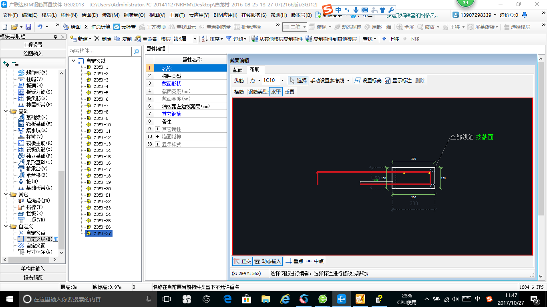Click the open folder icon in toolbar
547x307 pixels.
click(x=14, y=27)
